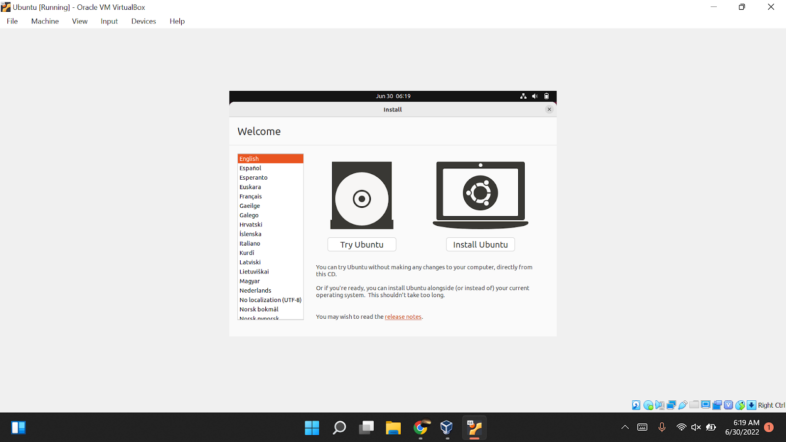Open the release notes link
Image resolution: width=786 pixels, height=442 pixels.
pos(403,317)
